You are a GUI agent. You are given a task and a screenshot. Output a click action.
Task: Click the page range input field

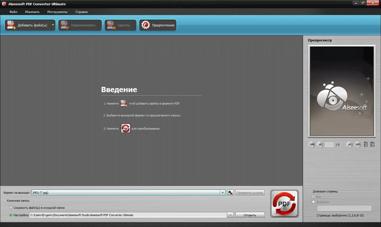pyautogui.click(x=344, y=208)
